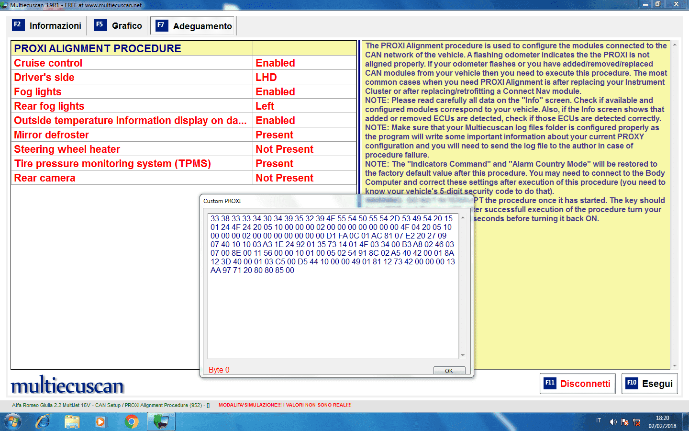The image size is (689, 431).
Task: Click the network status tray icon
Action: (636, 422)
